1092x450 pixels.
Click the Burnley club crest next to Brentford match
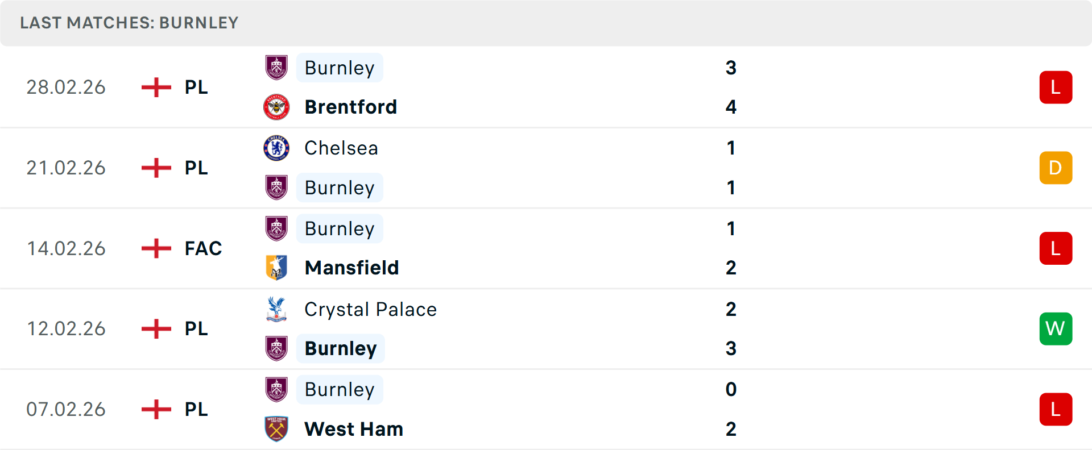click(276, 68)
